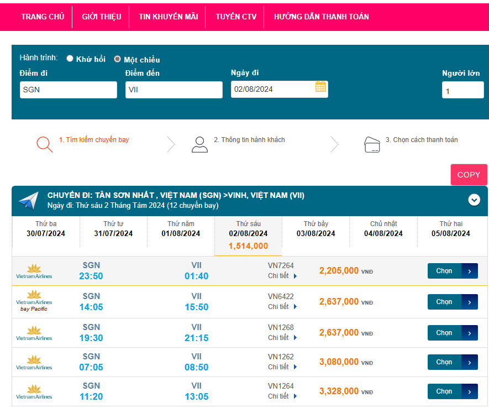Open the Tin Khuyến Mãi menu
Viewport: 489px width, 408px height.
[168, 17]
